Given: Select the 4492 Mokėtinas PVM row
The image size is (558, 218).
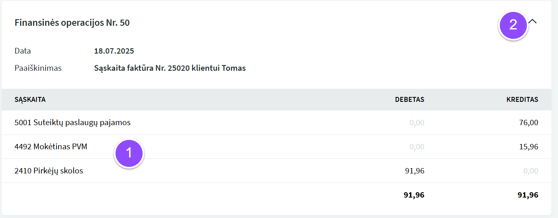Looking at the screenshot, I should pos(277,146).
